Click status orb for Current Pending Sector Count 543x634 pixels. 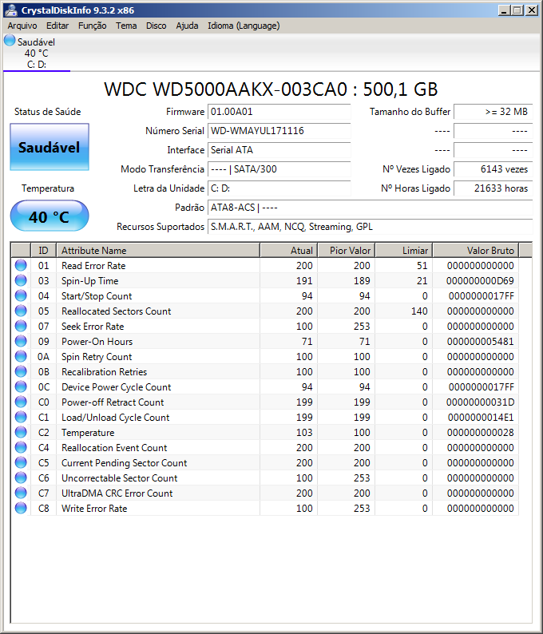pyautogui.click(x=21, y=462)
